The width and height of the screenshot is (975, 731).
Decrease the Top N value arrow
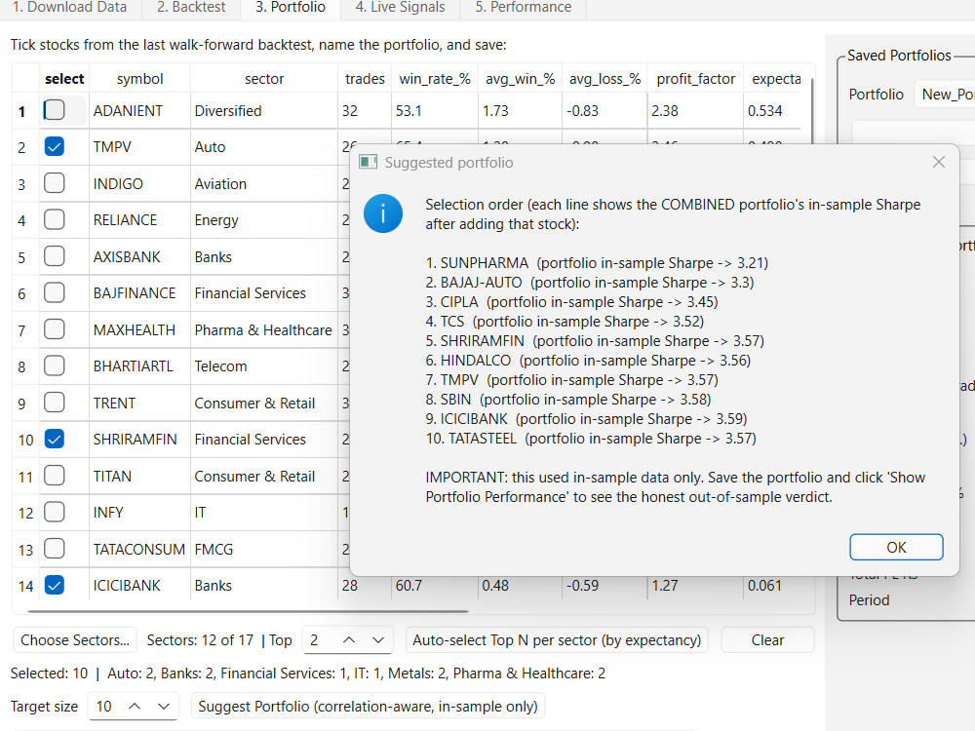click(x=377, y=639)
